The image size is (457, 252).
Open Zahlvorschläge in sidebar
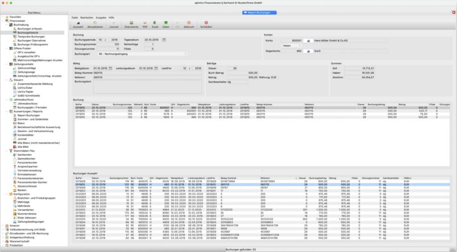(x=26, y=68)
